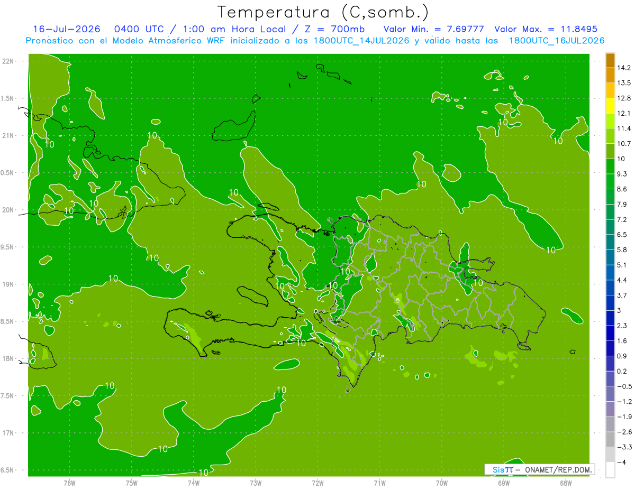Click the "75W" longitude axis label
635x490 pixels.
(132, 483)
